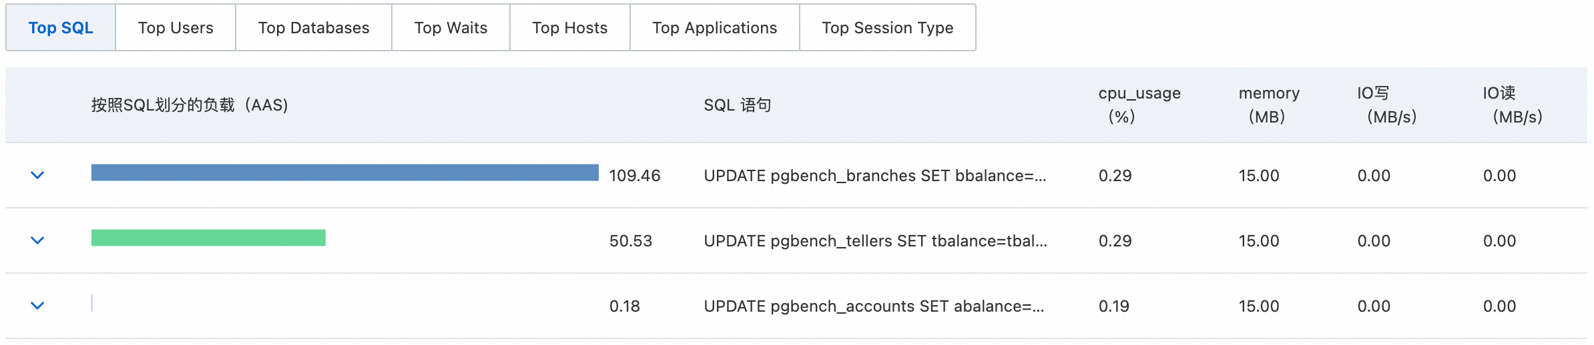Image resolution: width=1594 pixels, height=345 pixels.
Task: Click the green AAS load bar
Action: (x=208, y=238)
